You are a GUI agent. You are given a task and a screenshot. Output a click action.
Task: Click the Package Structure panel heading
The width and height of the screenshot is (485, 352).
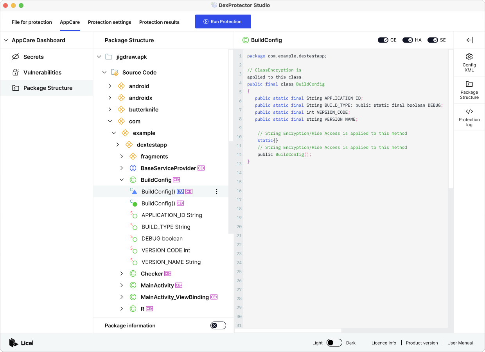pos(129,40)
